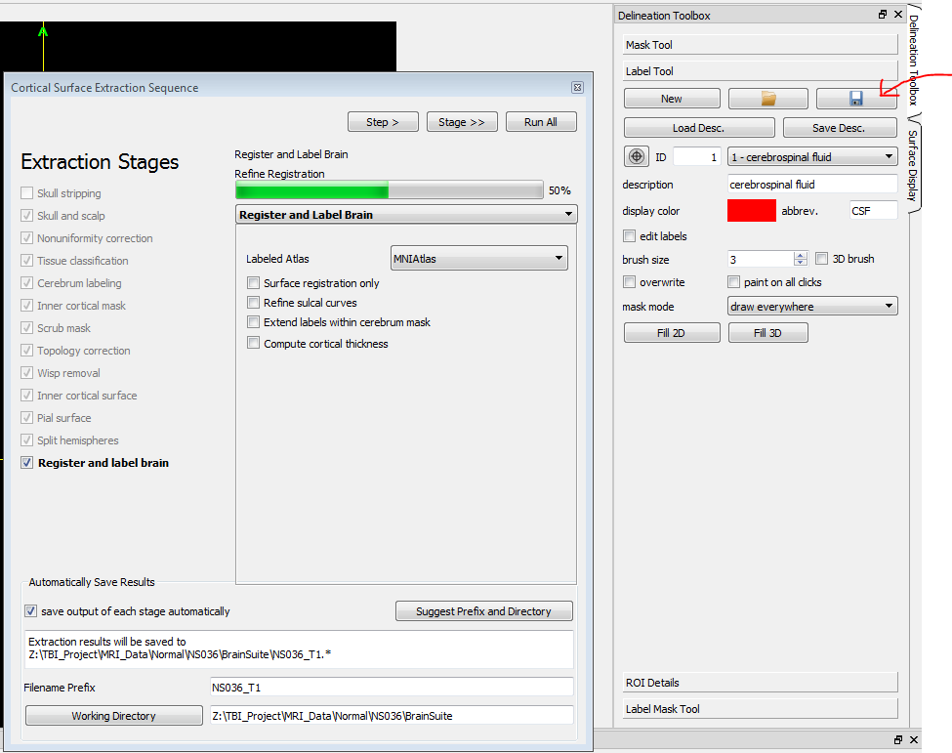This screenshot has height=753, width=952.
Task: Toggle Pial surface checkbox
Action: 26,418
